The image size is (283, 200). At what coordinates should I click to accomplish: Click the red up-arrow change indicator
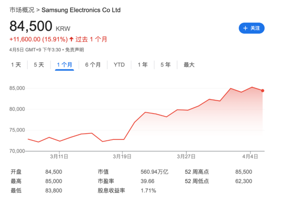tap(72, 39)
